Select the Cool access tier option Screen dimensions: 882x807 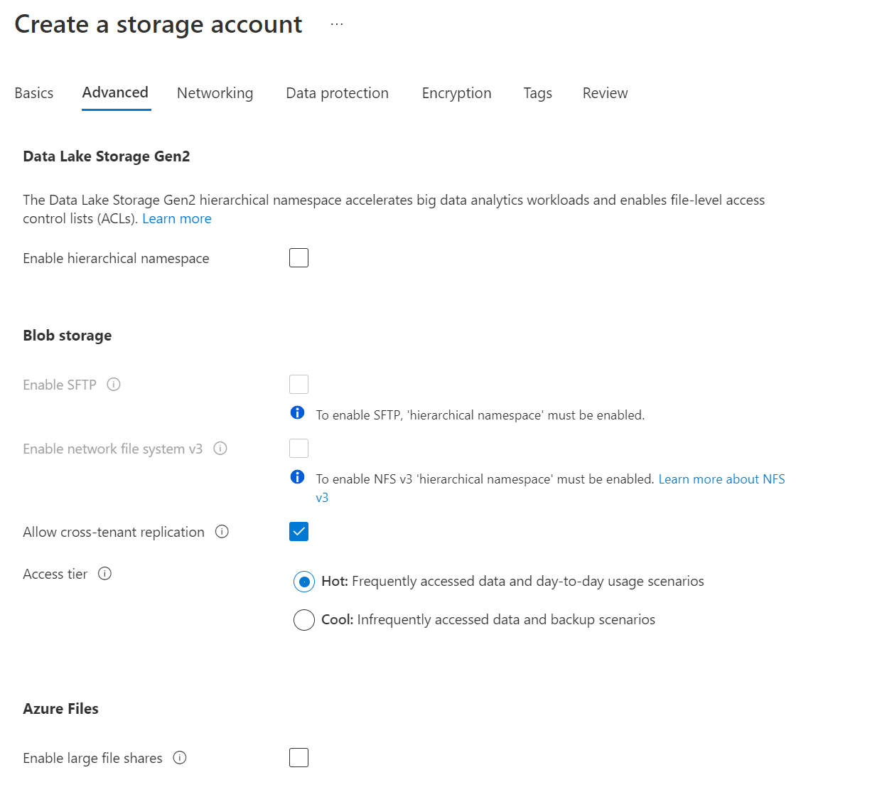point(304,620)
